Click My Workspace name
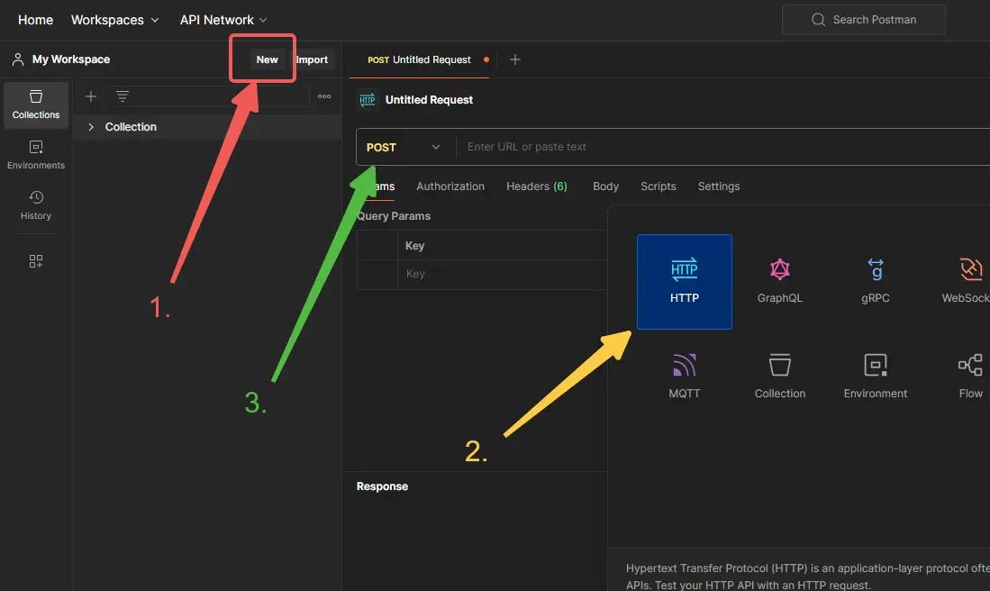This screenshot has width=990, height=591. pyautogui.click(x=70, y=59)
